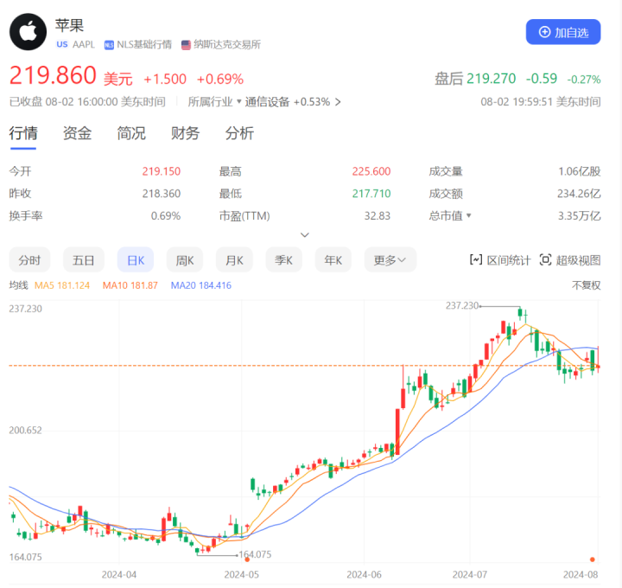Click MA5 181.124 indicator label
Viewport: 622px width, 588px height.
point(62,285)
